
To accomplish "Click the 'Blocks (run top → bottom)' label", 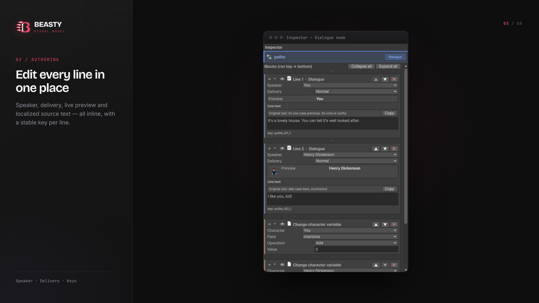I will pyautogui.click(x=288, y=66).
